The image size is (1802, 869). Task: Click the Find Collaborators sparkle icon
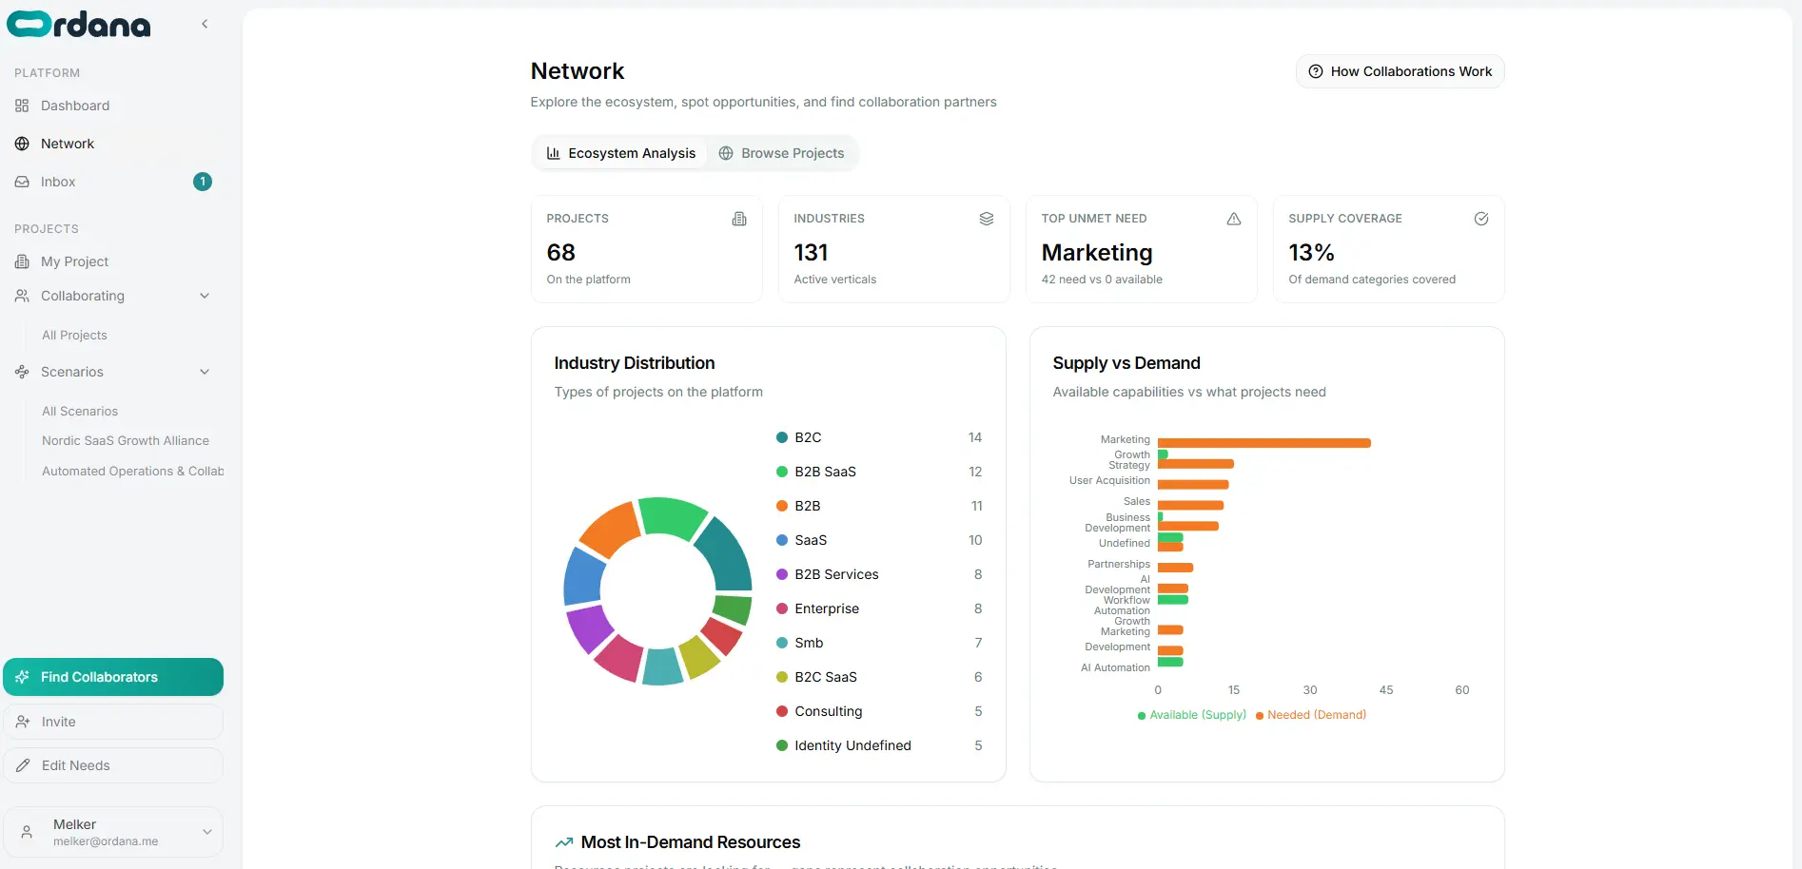(x=23, y=677)
